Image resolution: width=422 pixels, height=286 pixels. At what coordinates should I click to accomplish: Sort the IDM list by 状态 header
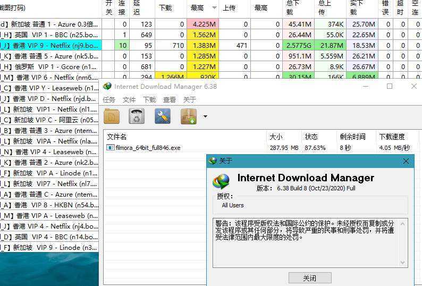click(x=319, y=137)
